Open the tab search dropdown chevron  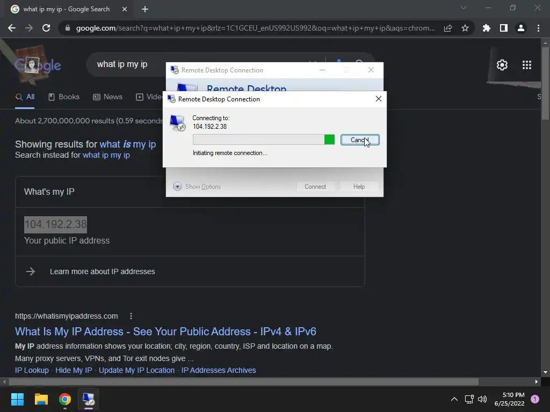click(463, 8)
